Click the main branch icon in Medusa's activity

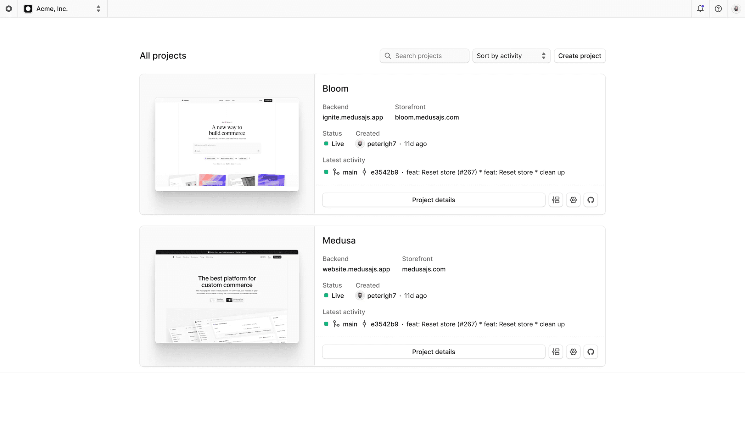[336, 324]
